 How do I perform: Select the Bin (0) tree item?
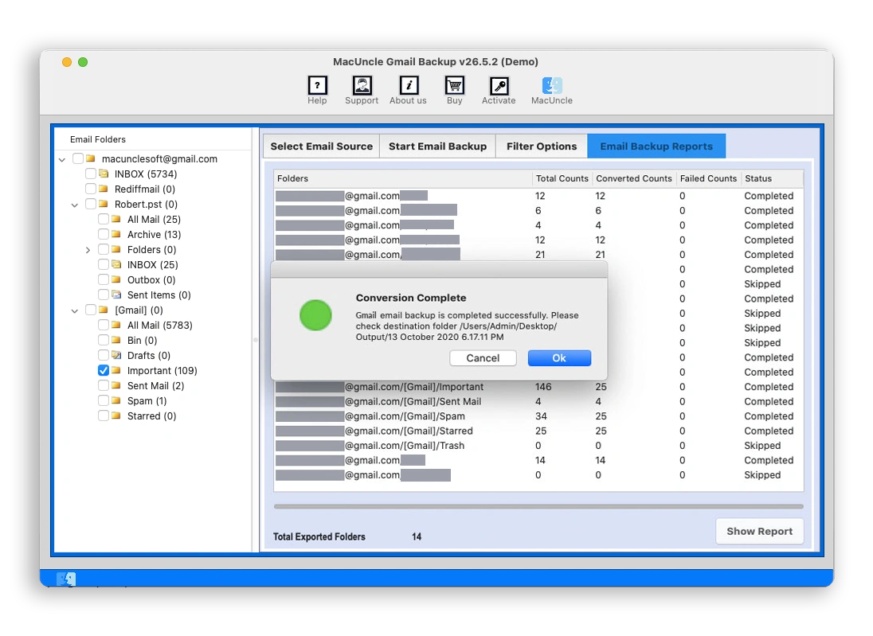142,340
